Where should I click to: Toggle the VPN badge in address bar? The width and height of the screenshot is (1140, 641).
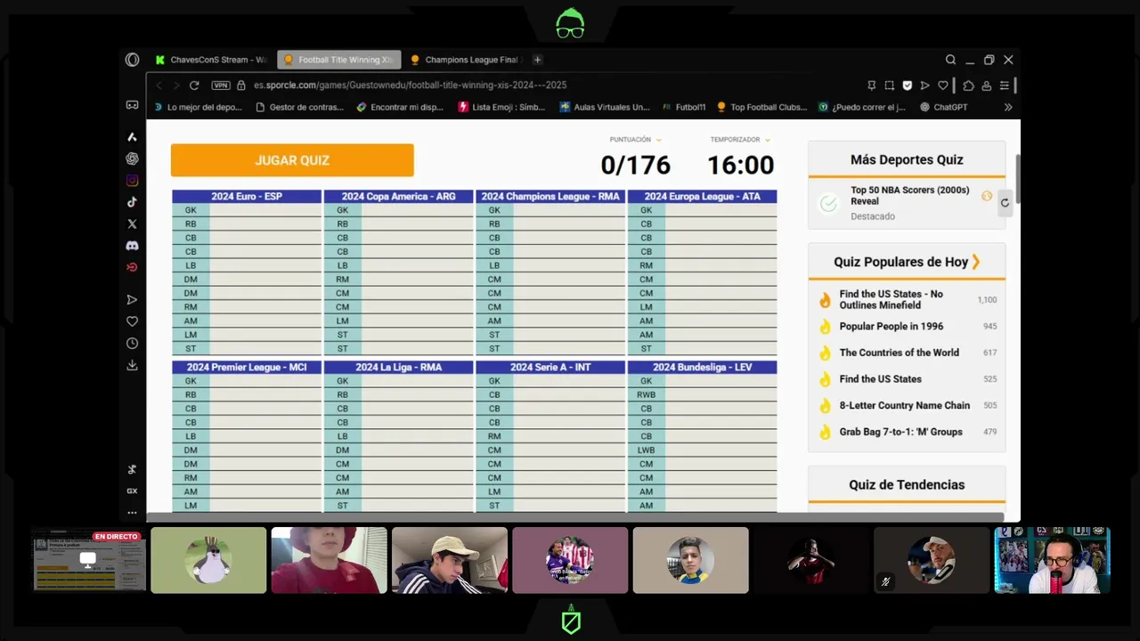[221, 85]
